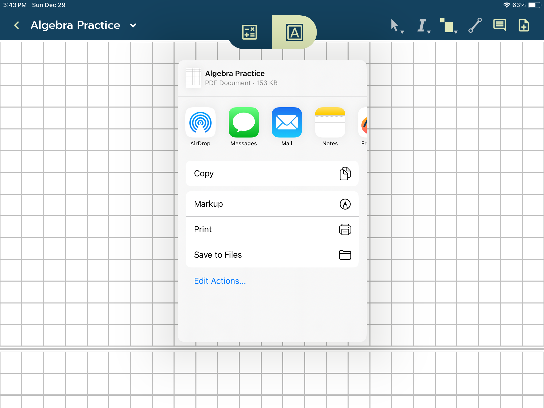Expand the Algebra Practice title dropdown
The width and height of the screenshot is (544, 408).
pyautogui.click(x=133, y=25)
